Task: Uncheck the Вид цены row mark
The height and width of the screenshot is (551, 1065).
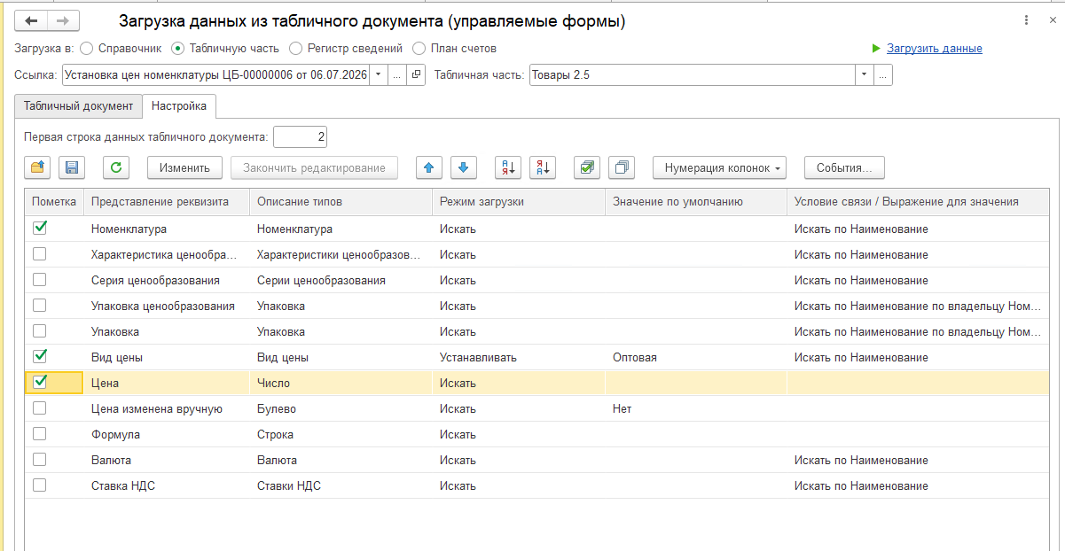Action: click(40, 357)
